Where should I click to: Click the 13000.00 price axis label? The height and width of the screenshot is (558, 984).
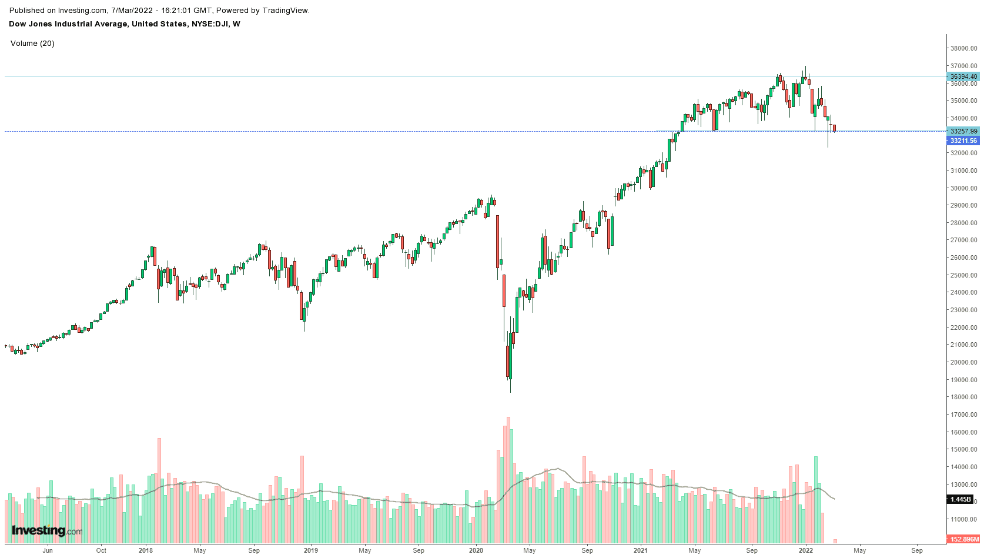[964, 485]
